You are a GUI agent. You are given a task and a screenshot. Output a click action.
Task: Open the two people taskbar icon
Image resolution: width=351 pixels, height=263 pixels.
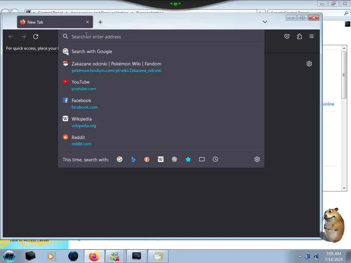point(114,256)
